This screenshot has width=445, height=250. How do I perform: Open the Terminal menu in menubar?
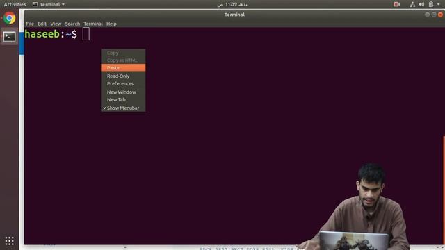tap(93, 24)
